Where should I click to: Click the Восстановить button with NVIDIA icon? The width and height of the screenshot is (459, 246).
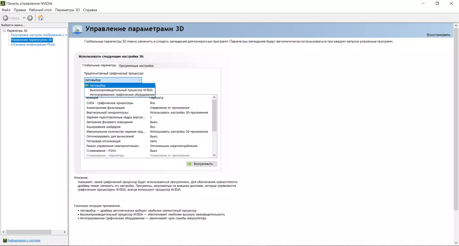(x=202, y=164)
